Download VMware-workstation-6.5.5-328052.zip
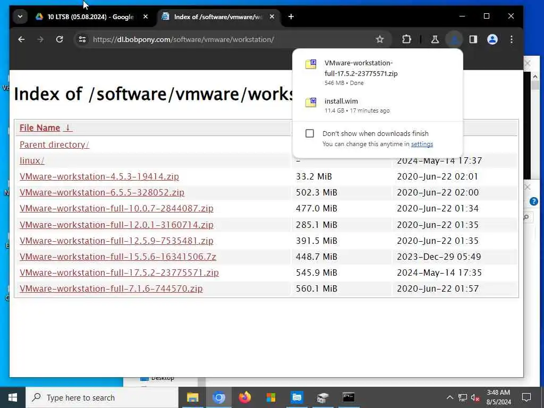The image size is (544, 408). (x=102, y=192)
